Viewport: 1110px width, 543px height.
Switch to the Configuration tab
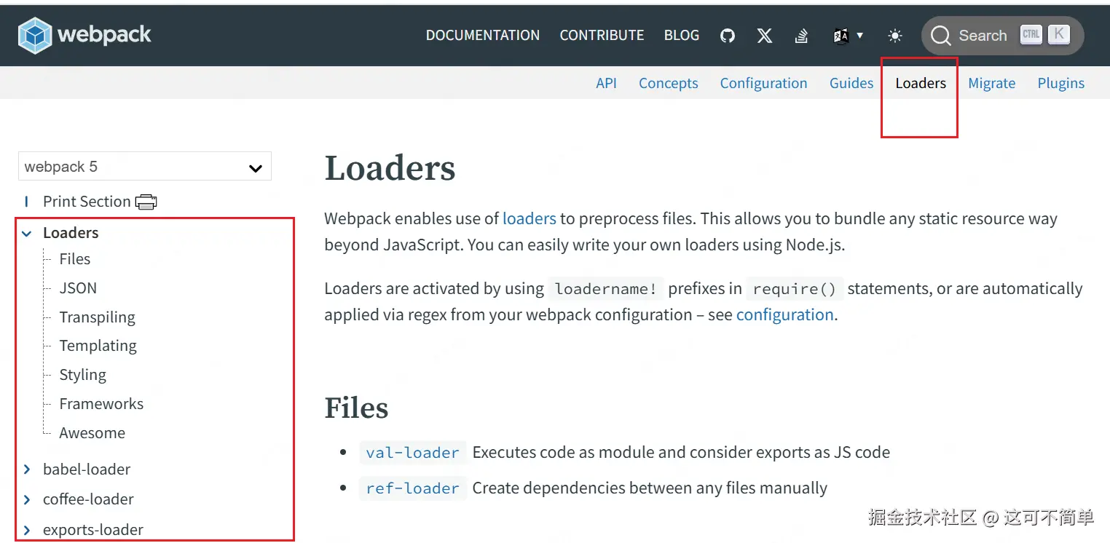(x=763, y=83)
